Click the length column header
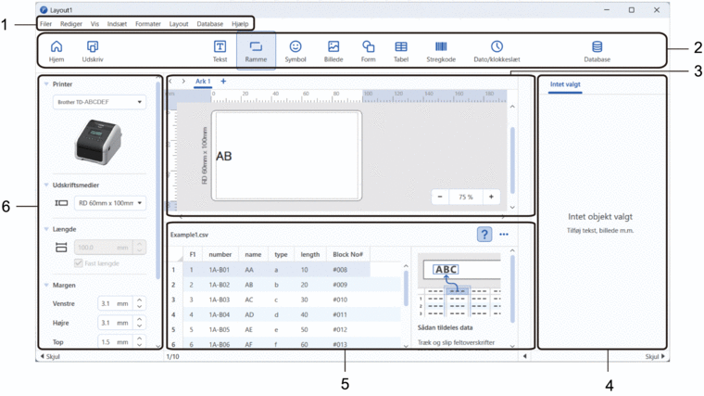 click(x=309, y=254)
